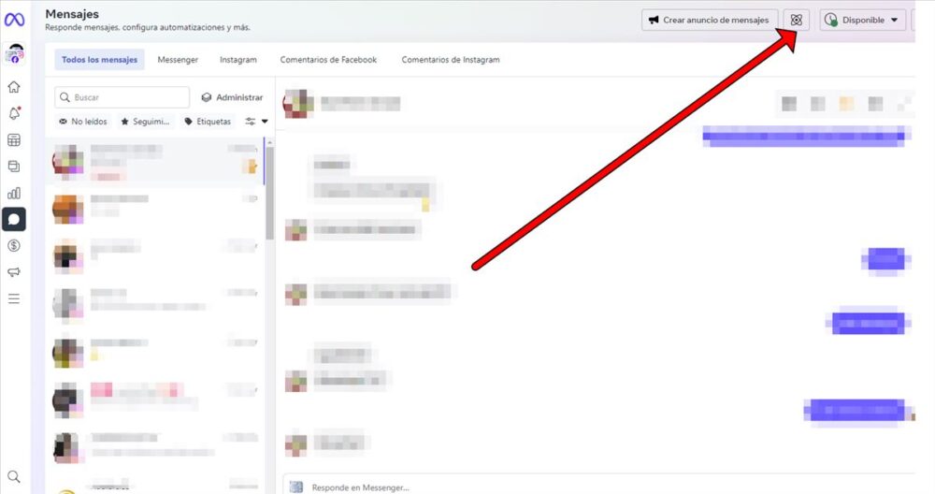This screenshot has width=935, height=494.
Task: Filter by Etiquetas
Action: 208,121
